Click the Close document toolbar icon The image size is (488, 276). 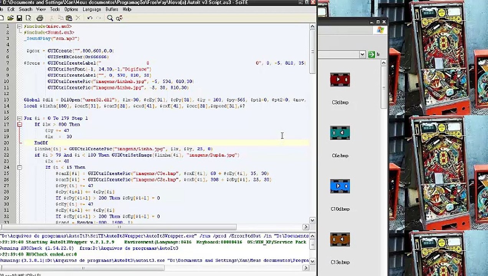tap(28, 18)
